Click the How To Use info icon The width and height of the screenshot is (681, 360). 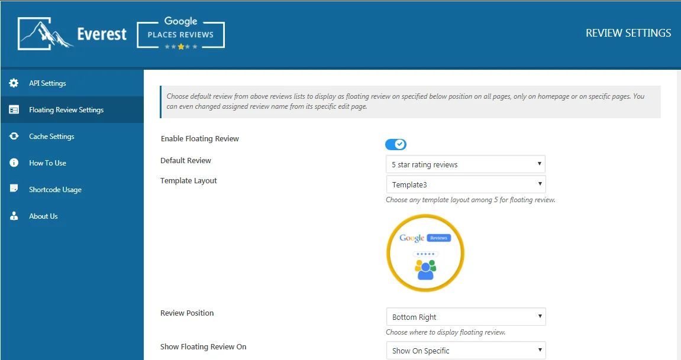[x=13, y=163]
